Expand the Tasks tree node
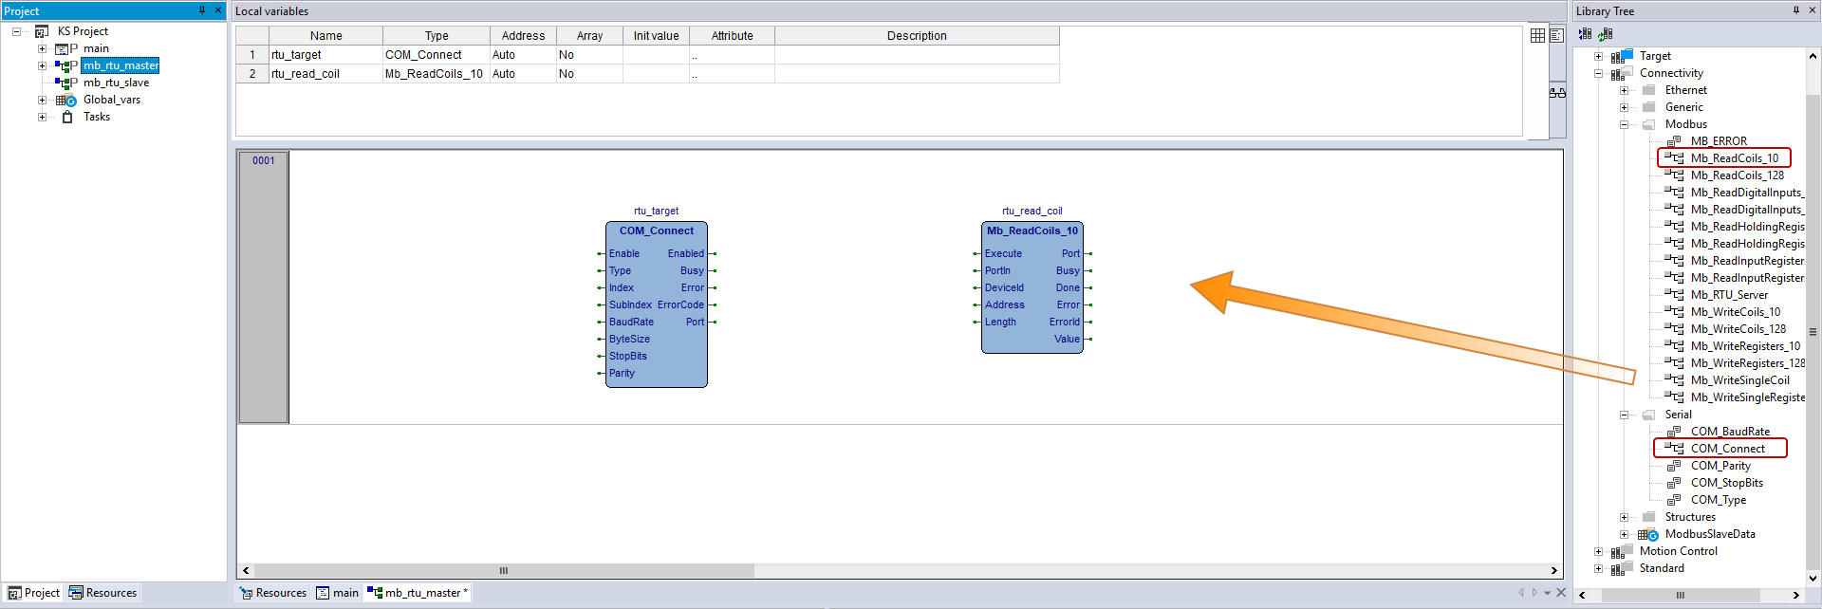The height and width of the screenshot is (609, 1822). point(42,117)
